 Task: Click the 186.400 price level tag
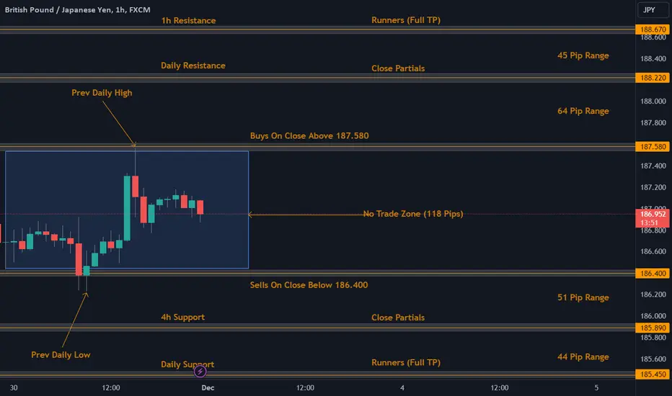pos(653,273)
